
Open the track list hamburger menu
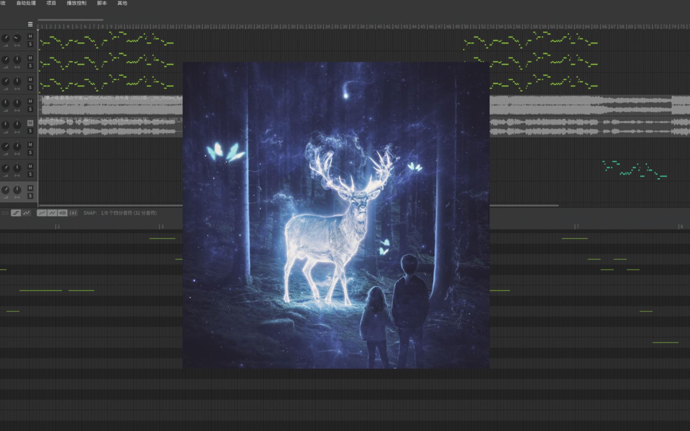(x=30, y=24)
